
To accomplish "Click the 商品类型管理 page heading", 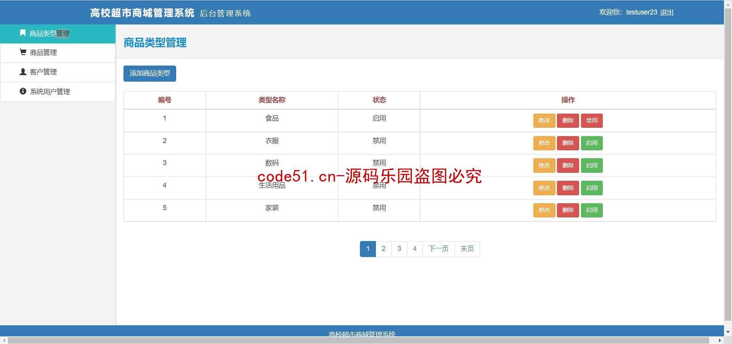I will pyautogui.click(x=155, y=43).
